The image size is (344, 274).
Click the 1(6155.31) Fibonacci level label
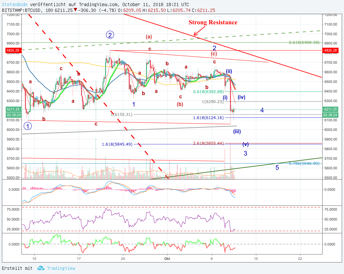(x=121, y=114)
